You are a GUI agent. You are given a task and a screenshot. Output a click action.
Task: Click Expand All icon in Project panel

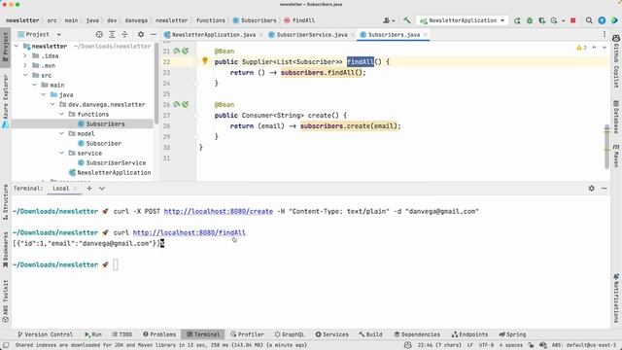pyautogui.click(x=112, y=35)
